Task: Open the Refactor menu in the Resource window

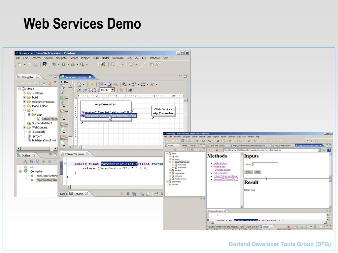Action: (x=36, y=58)
